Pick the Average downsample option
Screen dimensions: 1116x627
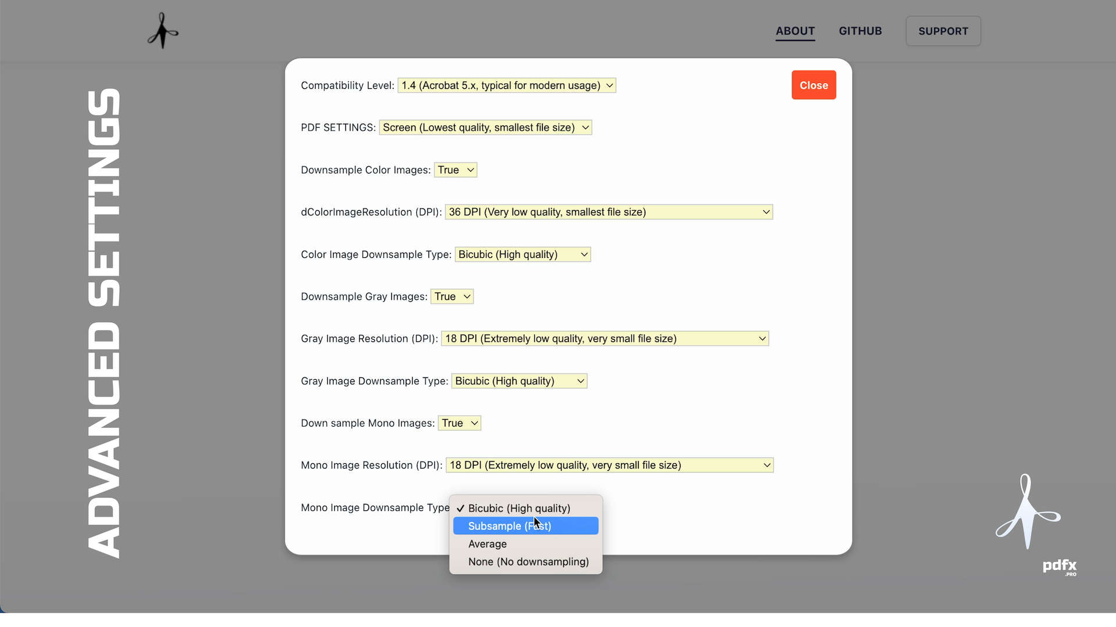click(x=525, y=544)
